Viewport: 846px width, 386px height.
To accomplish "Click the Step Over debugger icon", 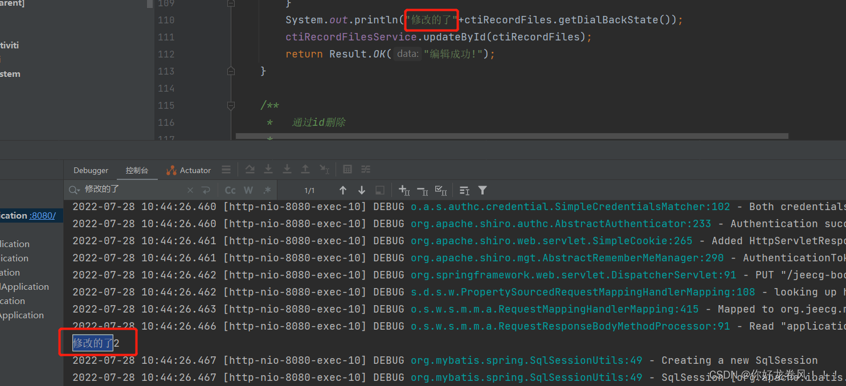I will (x=250, y=169).
